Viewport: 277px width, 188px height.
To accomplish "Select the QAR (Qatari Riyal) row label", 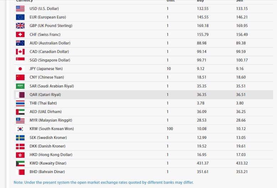I will 45,95.
